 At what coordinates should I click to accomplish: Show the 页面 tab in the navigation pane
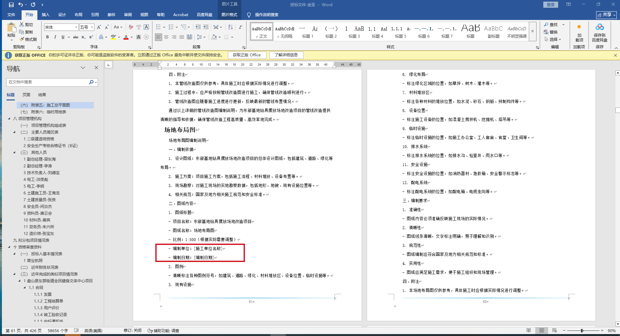pyautogui.click(x=26, y=95)
